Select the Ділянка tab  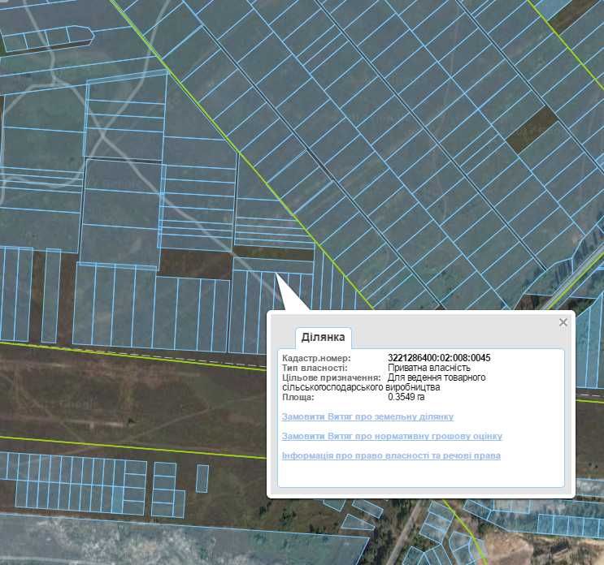pyautogui.click(x=324, y=338)
